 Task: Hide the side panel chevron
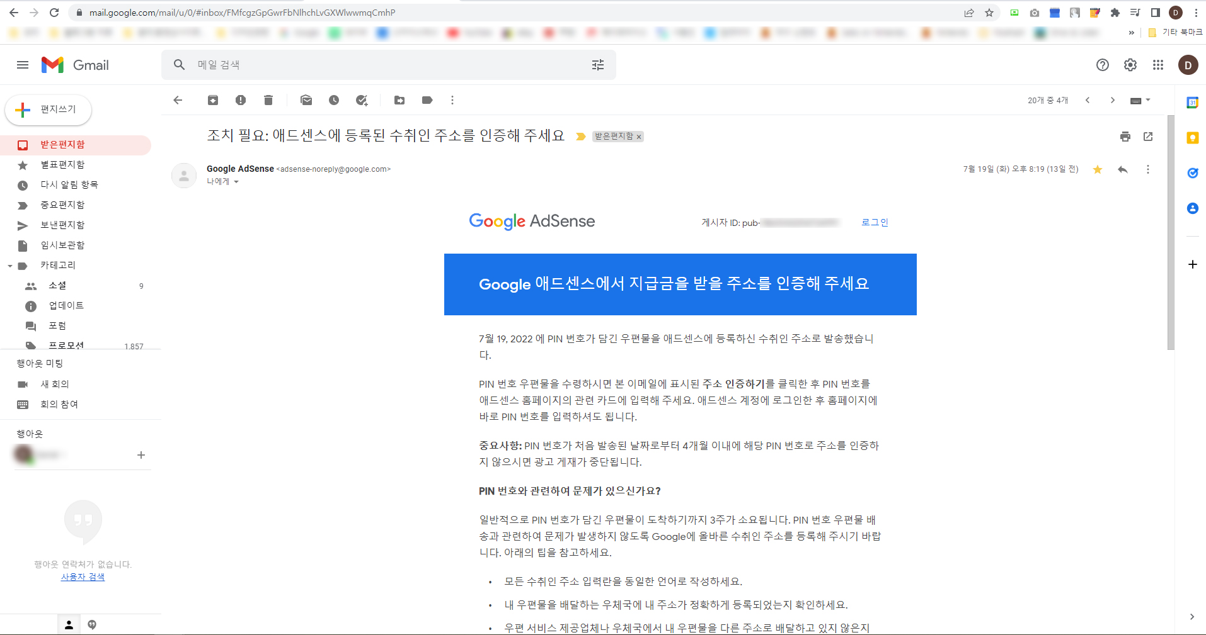pos(1192,617)
